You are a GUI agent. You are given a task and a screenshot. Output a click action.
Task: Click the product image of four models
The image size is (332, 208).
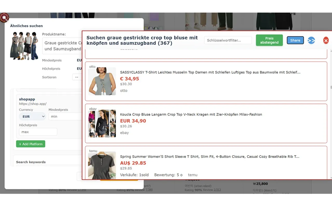[24, 46]
